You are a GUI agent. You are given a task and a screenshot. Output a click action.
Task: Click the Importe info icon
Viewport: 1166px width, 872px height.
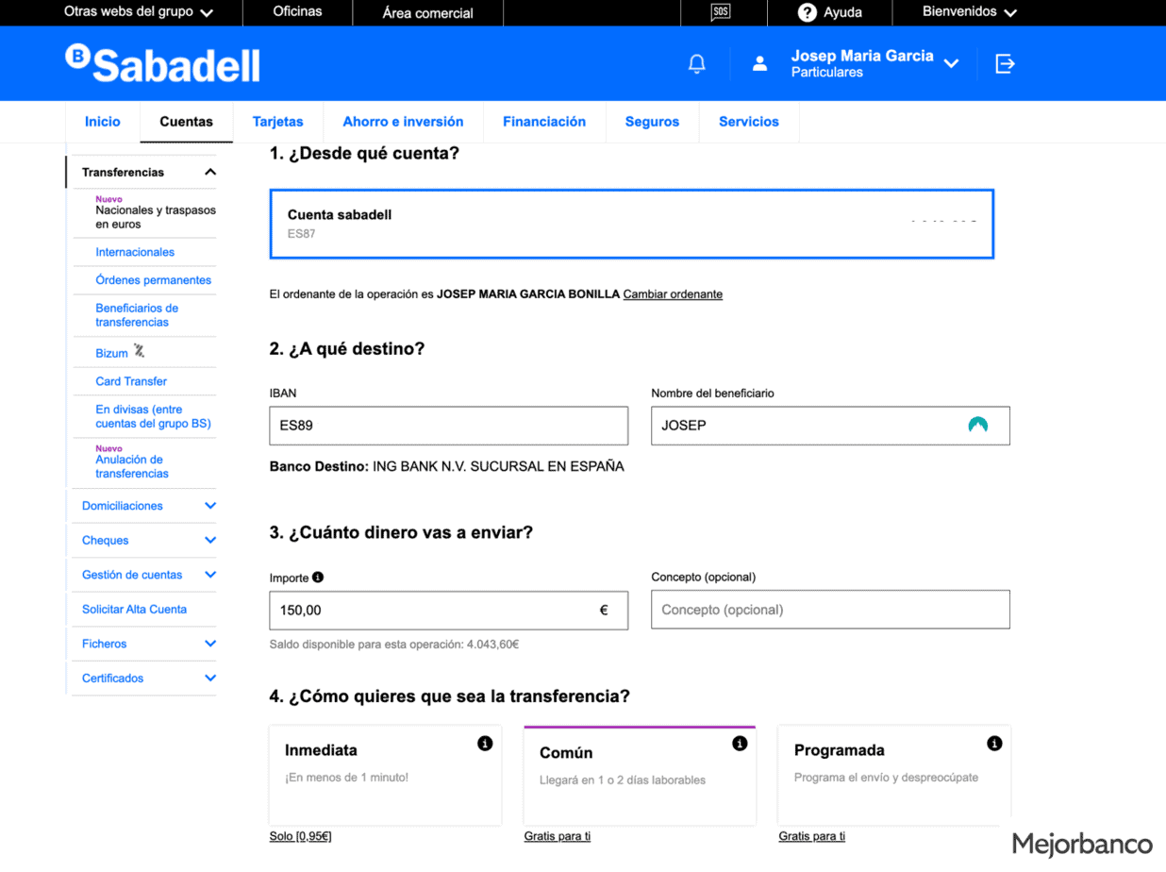318,577
